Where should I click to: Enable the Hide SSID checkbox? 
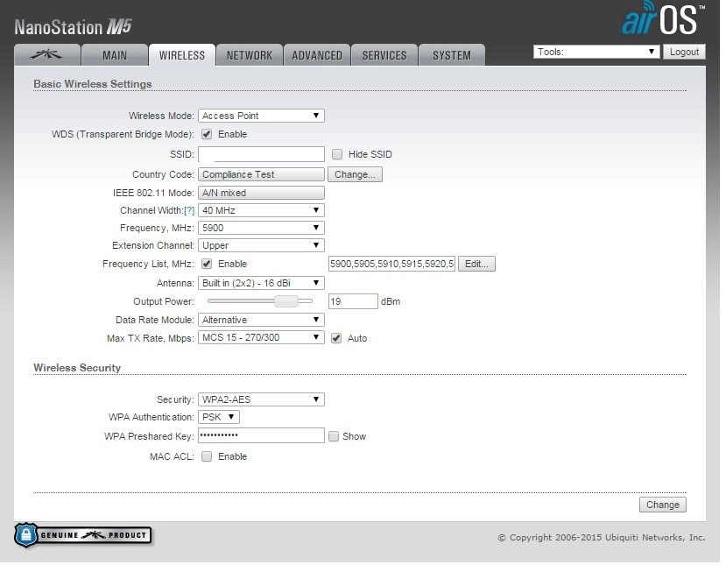[337, 154]
